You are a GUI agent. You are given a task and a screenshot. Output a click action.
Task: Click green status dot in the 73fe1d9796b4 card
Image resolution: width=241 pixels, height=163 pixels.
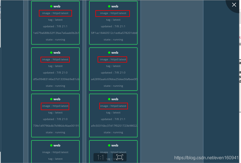[x=51, y=99]
